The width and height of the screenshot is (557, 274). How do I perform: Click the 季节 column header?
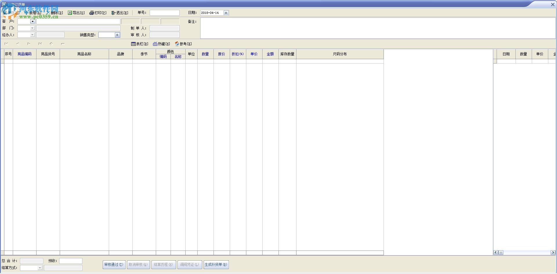(x=144, y=54)
